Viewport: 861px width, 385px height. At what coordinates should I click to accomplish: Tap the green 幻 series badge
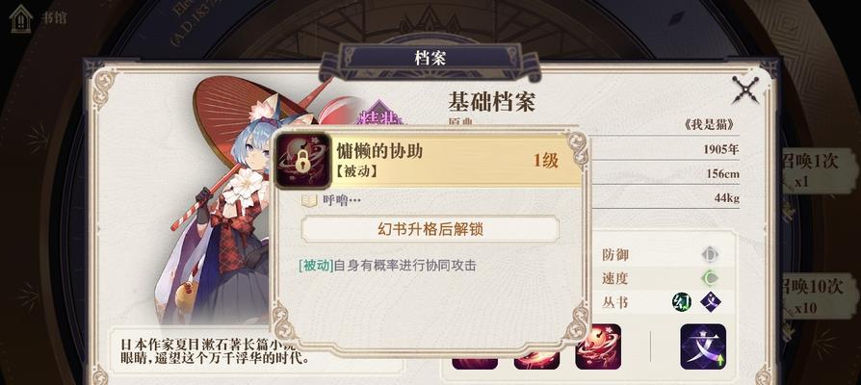(x=682, y=302)
